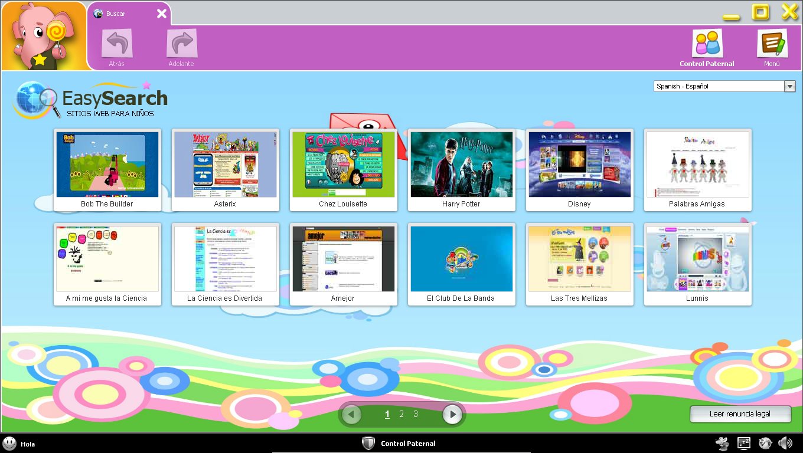803x453 pixels.
Task: Open the Palabras Amigas site thumbnail
Action: 698,170
